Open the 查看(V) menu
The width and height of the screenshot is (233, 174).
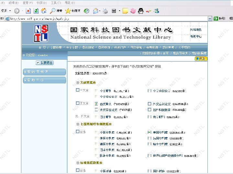click(x=28, y=3)
